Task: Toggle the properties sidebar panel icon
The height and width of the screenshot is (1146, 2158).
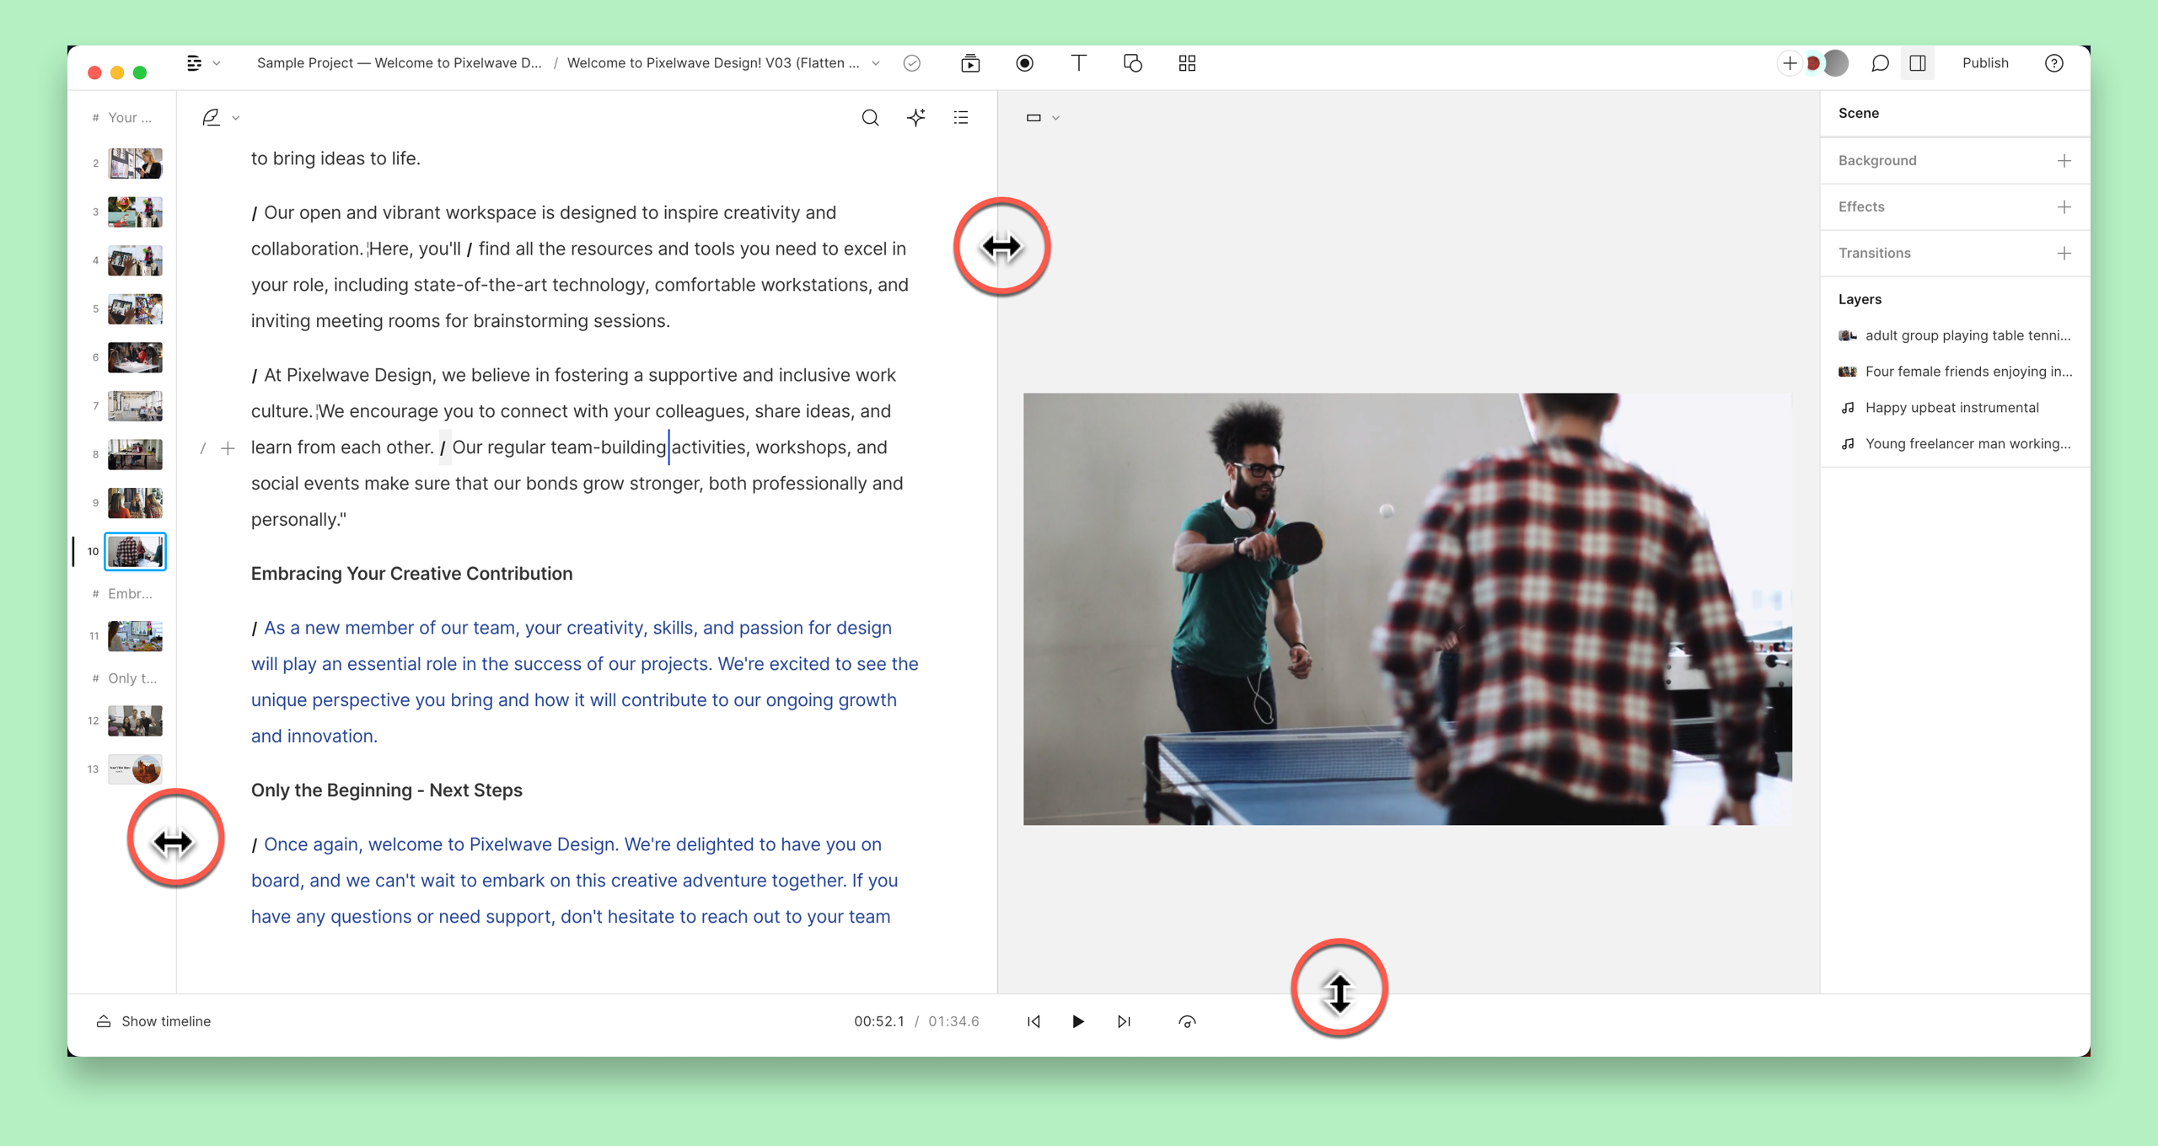Action: coord(1918,63)
